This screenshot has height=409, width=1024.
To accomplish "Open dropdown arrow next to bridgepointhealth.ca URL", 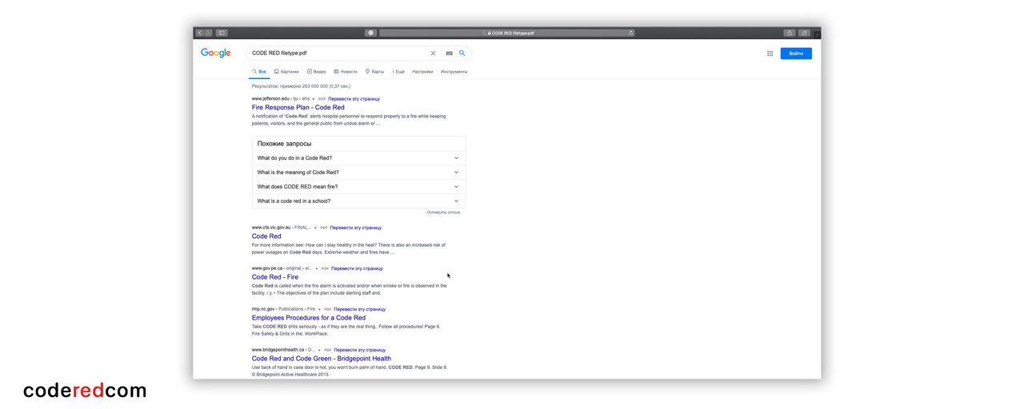I will coord(319,350).
